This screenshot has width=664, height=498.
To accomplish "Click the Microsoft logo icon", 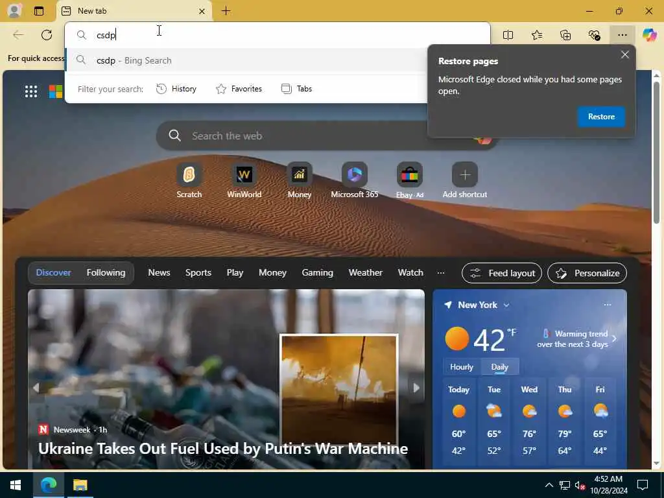I will (56, 91).
